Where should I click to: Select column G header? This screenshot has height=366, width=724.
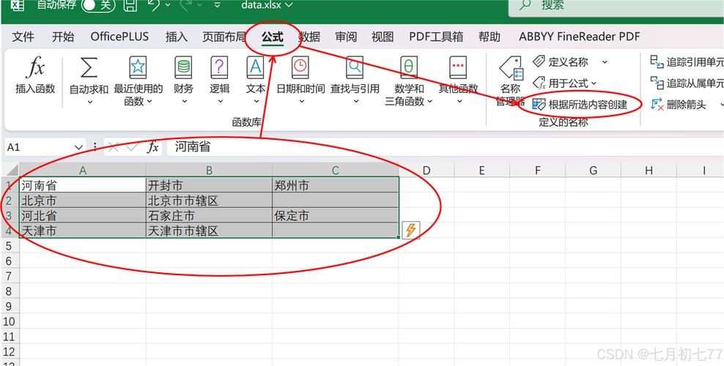coord(593,170)
